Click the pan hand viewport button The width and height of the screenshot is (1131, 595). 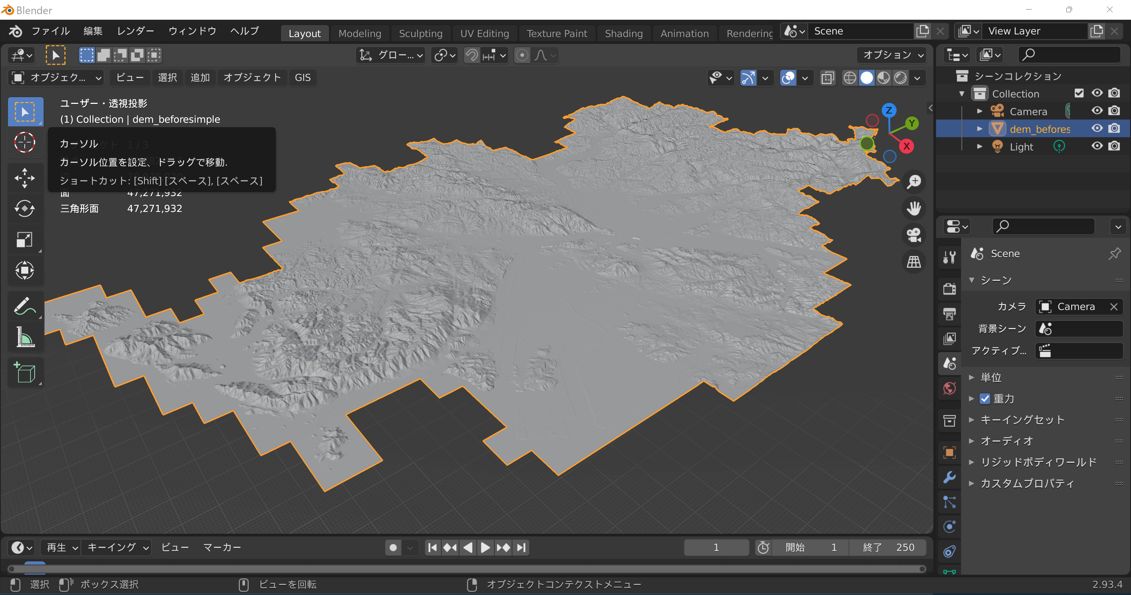tap(914, 208)
